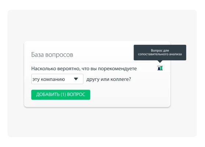The height and width of the screenshot is (147, 205).
Task: Click the 'База вопросов' heading
Action: tap(52, 54)
